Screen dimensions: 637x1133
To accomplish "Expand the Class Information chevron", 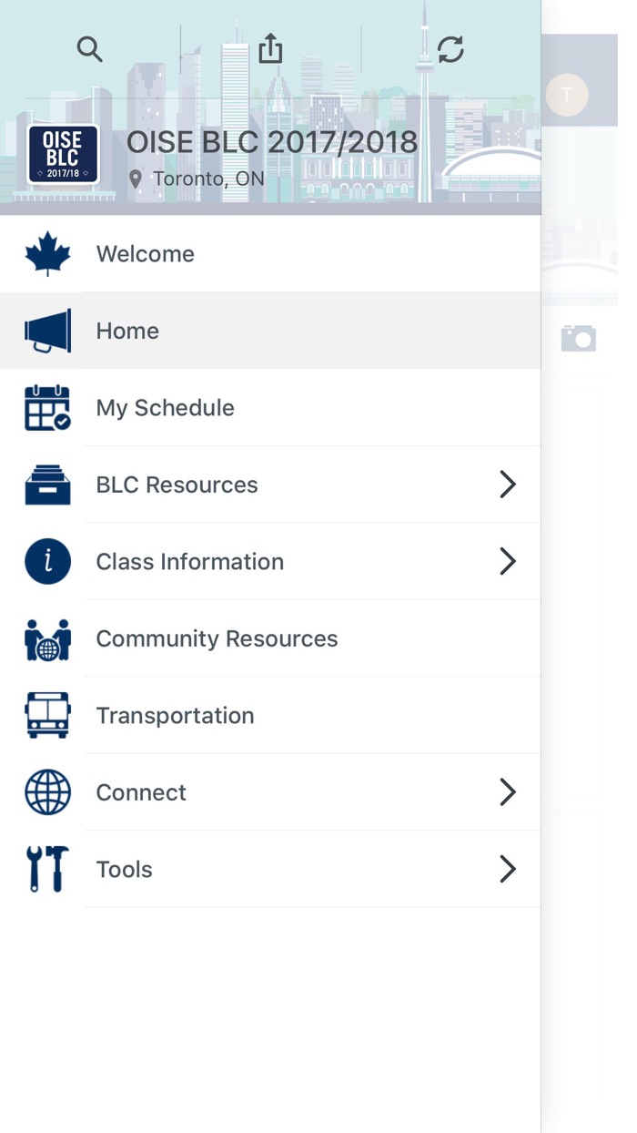I will pos(508,562).
